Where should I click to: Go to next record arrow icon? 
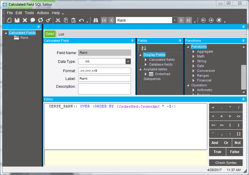tap(181, 20)
